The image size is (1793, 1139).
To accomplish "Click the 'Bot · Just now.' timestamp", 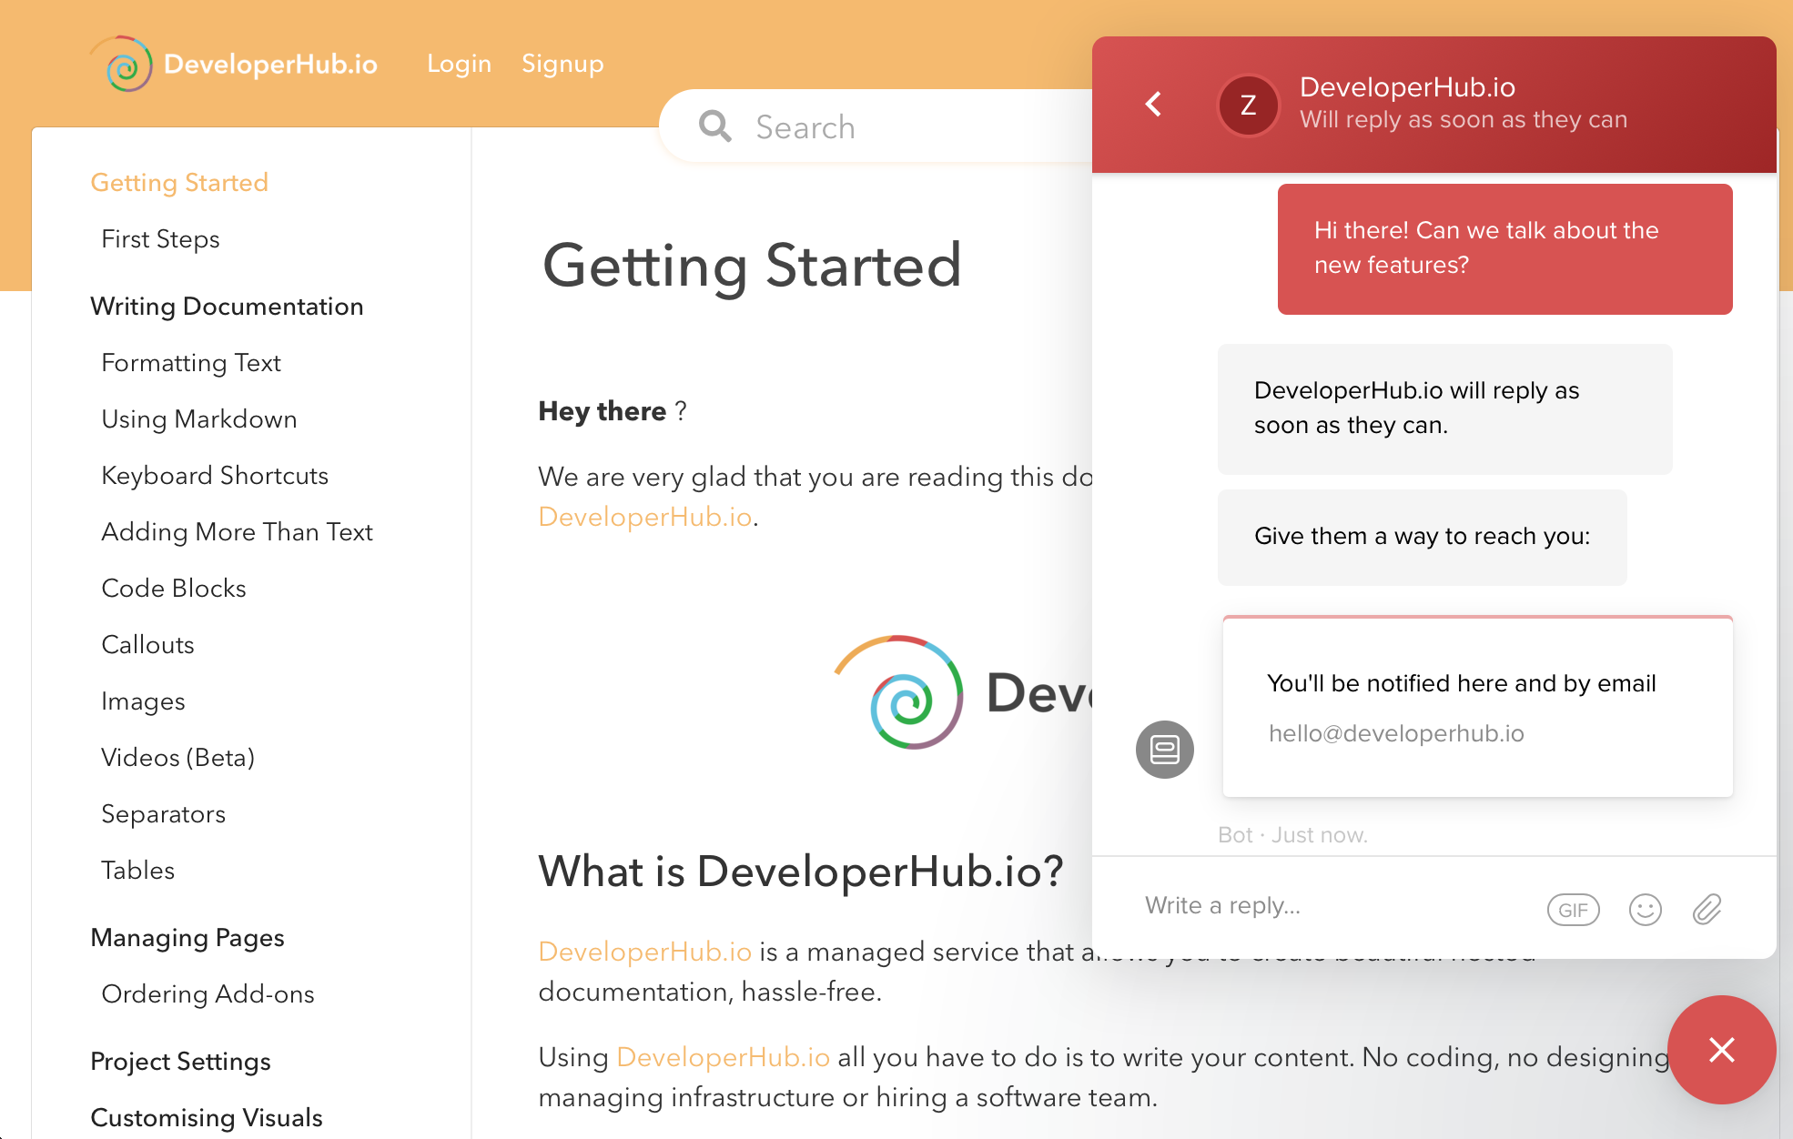I will pos(1292,835).
